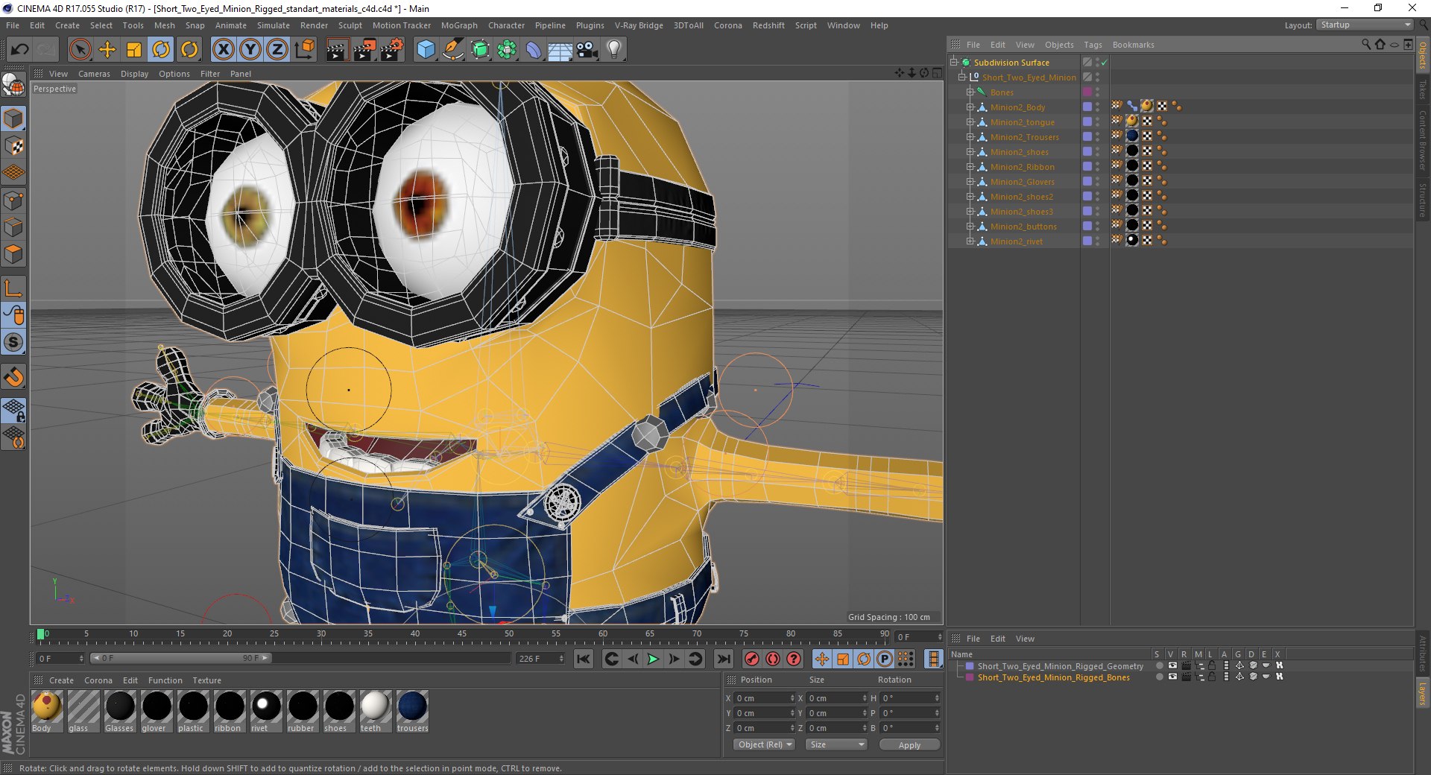Image resolution: width=1431 pixels, height=775 pixels.
Task: Go to end of animation
Action: tap(723, 659)
